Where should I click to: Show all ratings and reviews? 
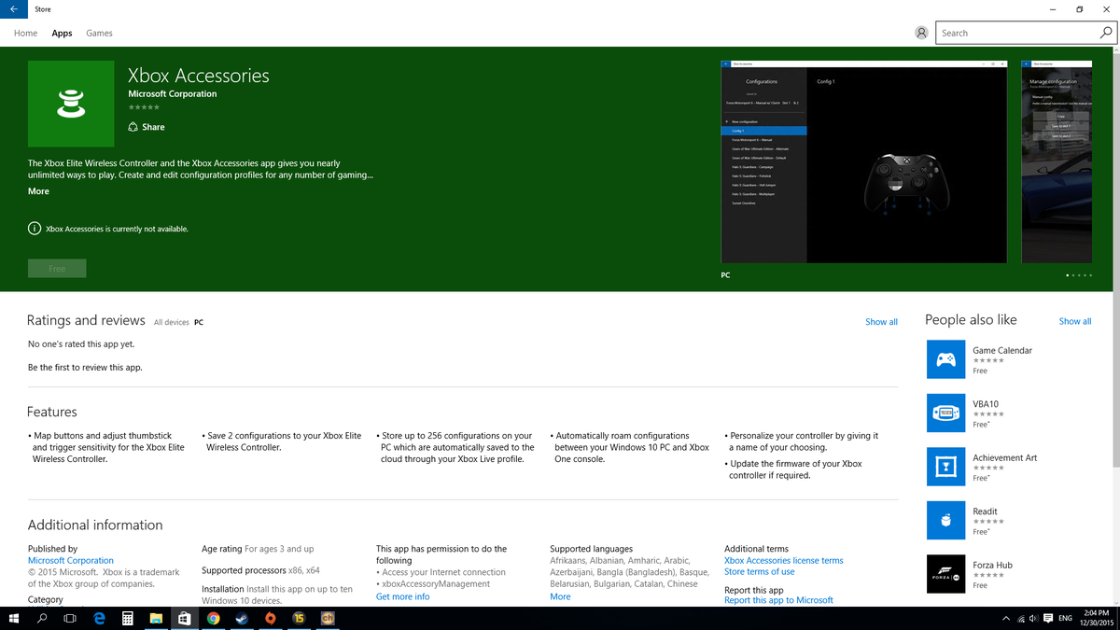point(881,322)
